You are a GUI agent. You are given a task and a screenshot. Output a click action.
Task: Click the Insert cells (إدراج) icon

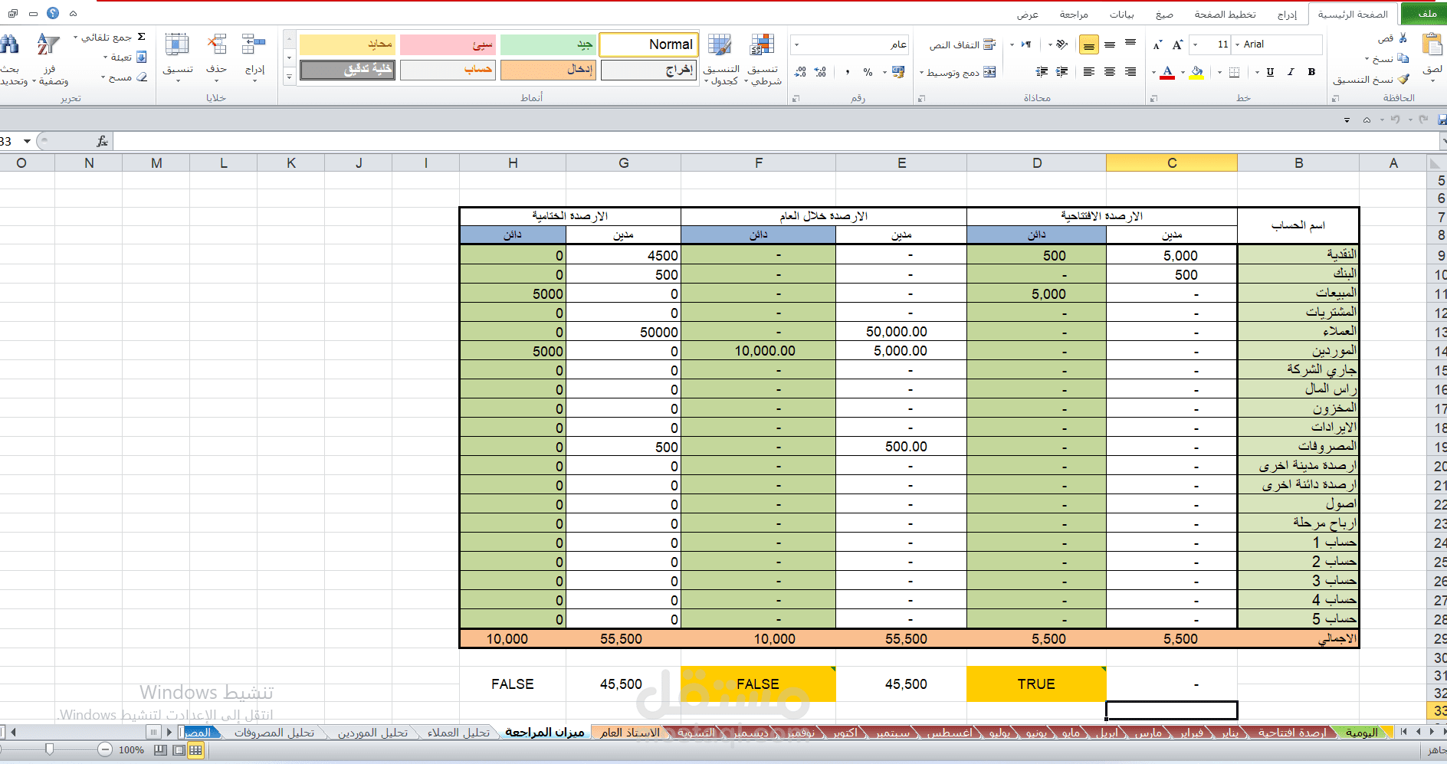point(254,44)
